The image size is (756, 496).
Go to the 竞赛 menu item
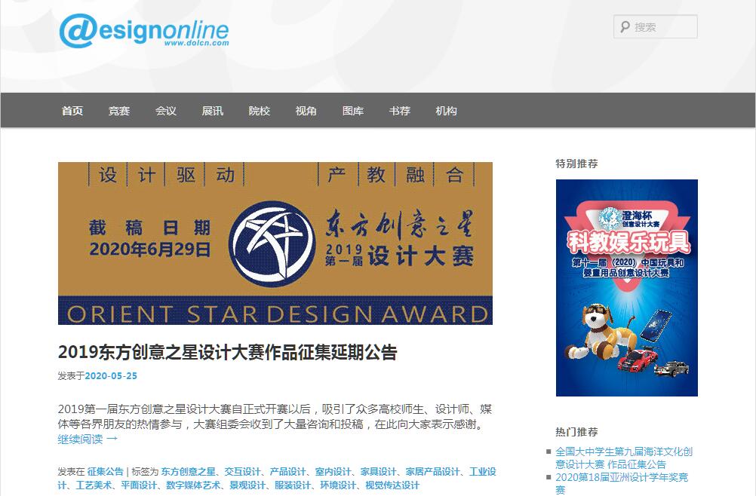pyautogui.click(x=119, y=111)
